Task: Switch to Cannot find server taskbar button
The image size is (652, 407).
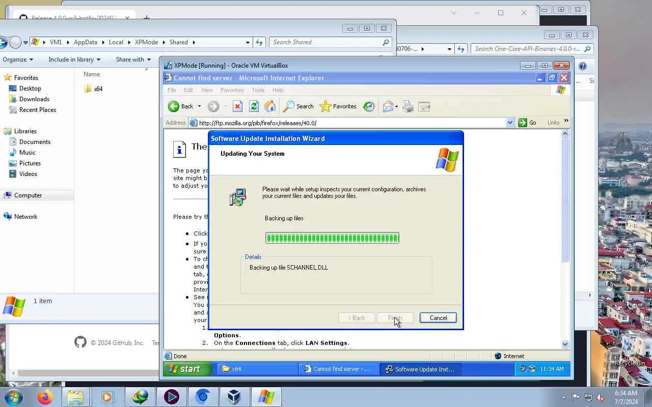Action: pyautogui.click(x=340, y=369)
